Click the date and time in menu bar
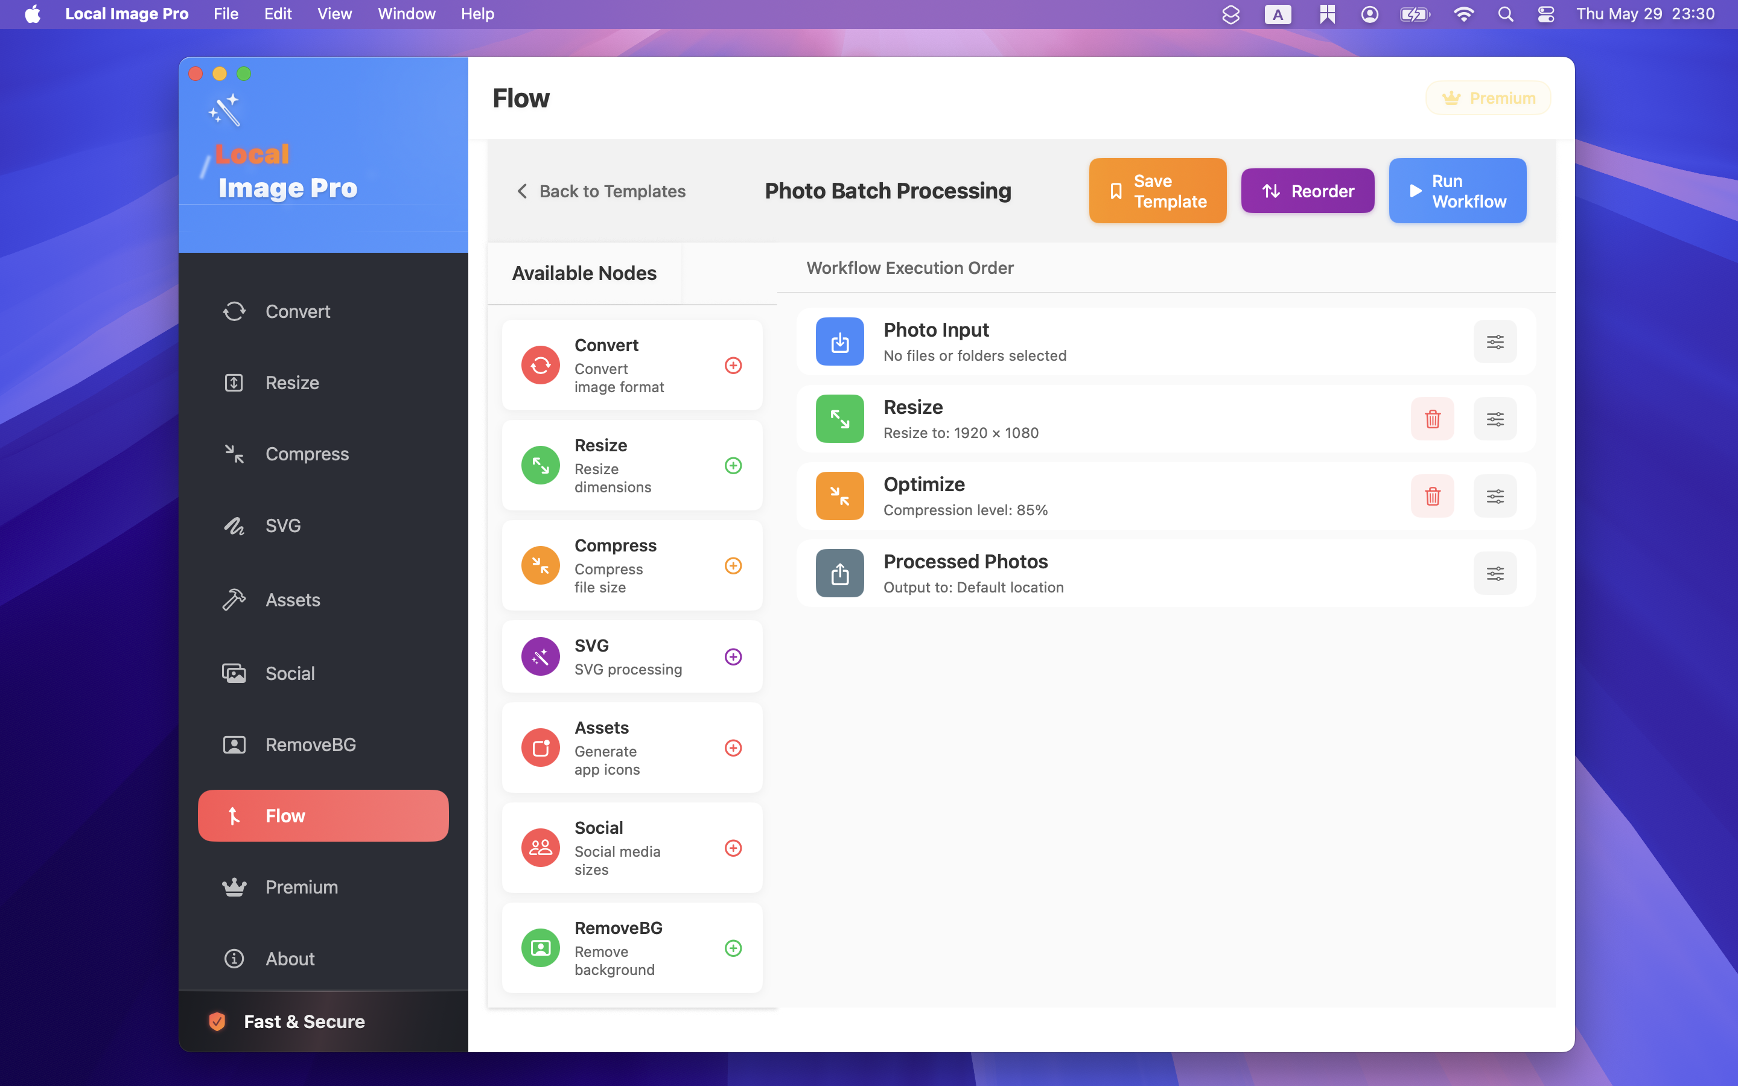1738x1086 pixels. pos(1645,14)
